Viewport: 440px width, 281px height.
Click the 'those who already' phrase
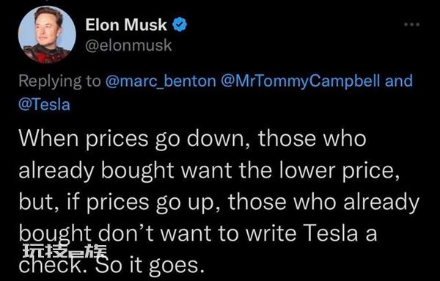323,202
